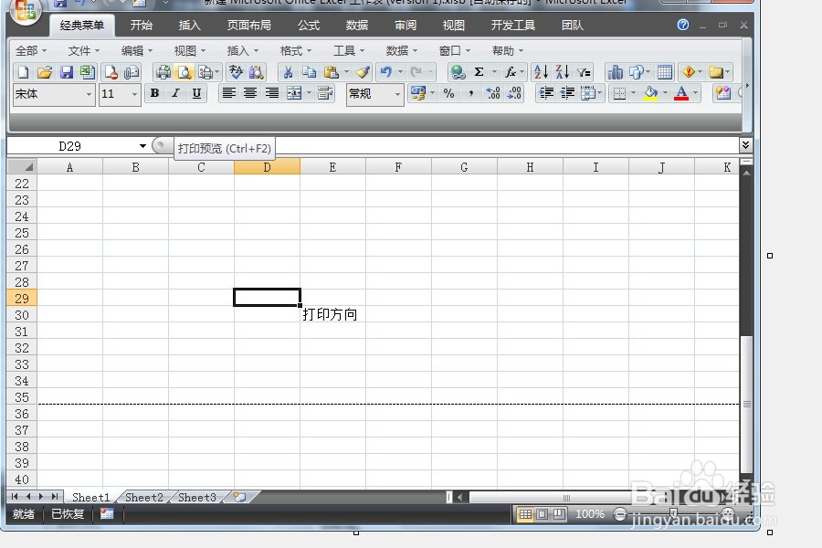This screenshot has height=548, width=822.
Task: Cut selection with the scissors icon
Action: tap(288, 72)
